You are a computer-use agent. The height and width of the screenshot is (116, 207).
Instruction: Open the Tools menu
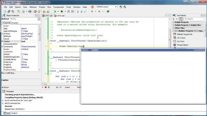pos(68,7)
